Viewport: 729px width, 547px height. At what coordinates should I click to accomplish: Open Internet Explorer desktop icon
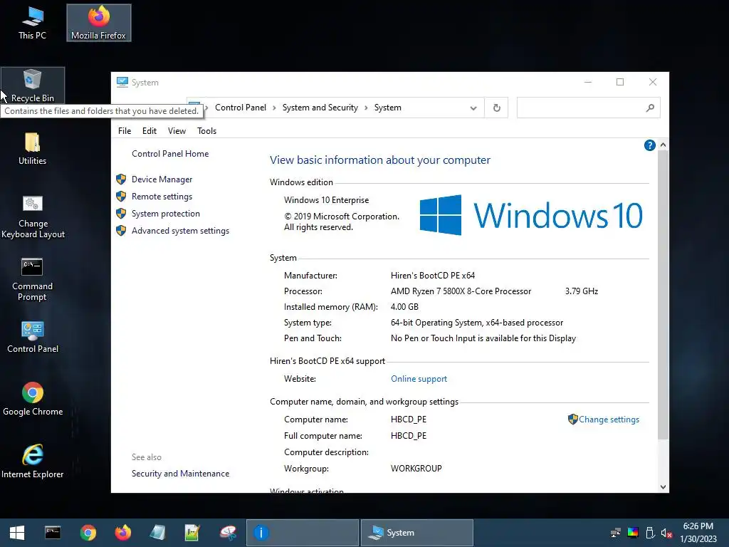[33, 462]
